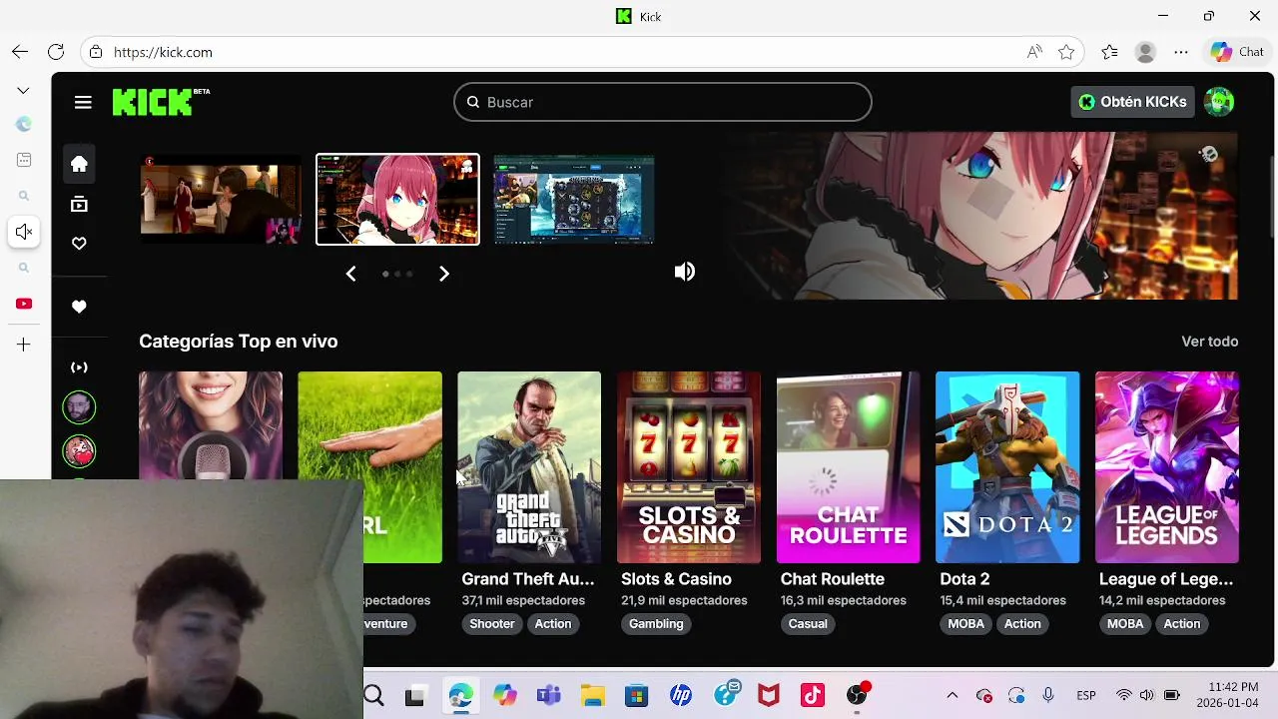Open the Dota 2 category cover
Screen dimensions: 1278x719
(x=1007, y=467)
